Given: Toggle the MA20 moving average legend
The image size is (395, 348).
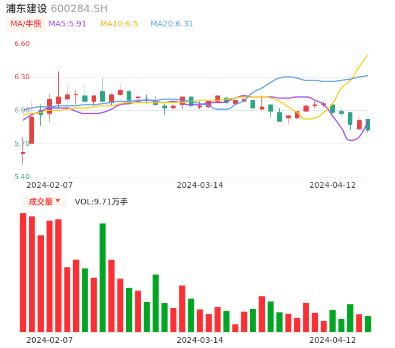Looking at the screenshot, I should (172, 24).
